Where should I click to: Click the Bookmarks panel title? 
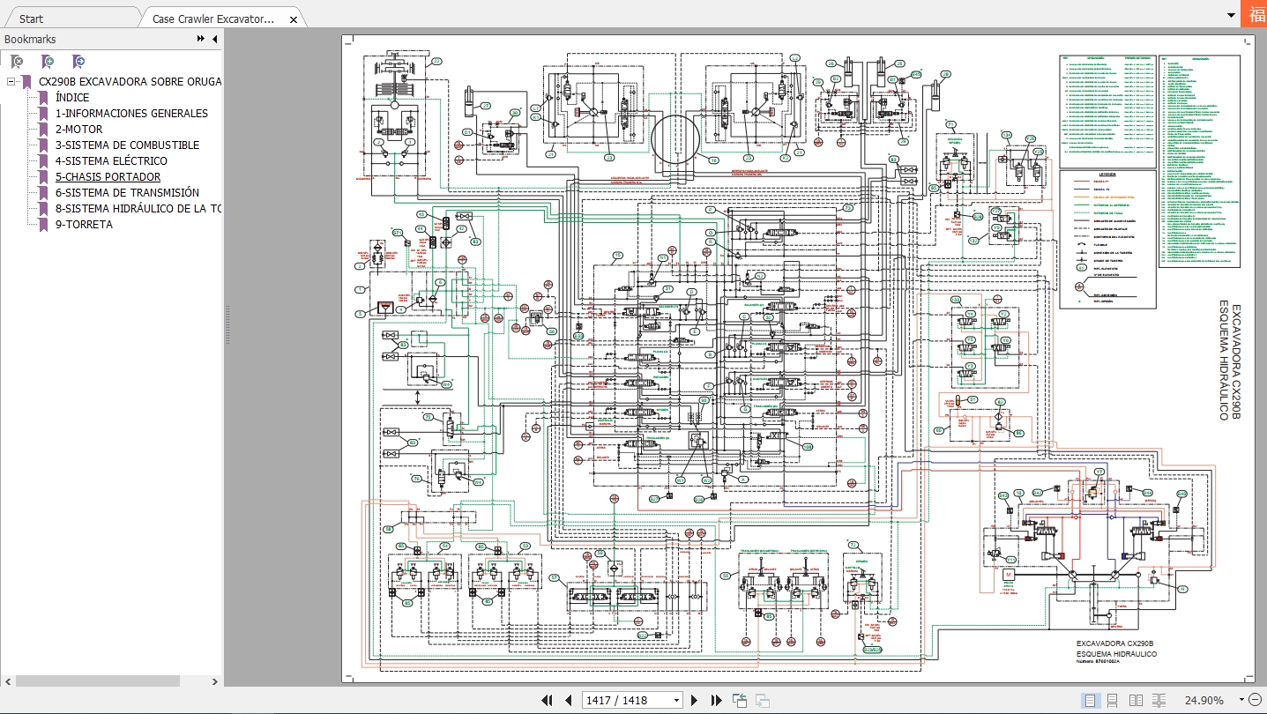(x=30, y=39)
